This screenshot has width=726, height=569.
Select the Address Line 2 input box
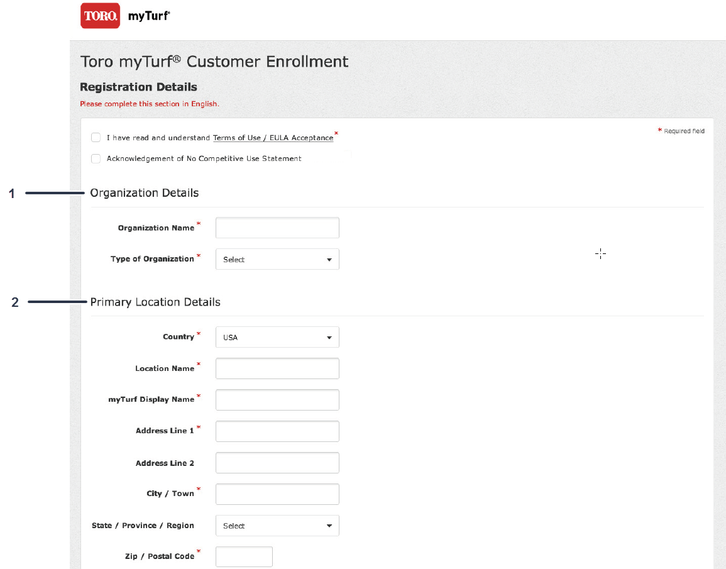click(x=277, y=463)
